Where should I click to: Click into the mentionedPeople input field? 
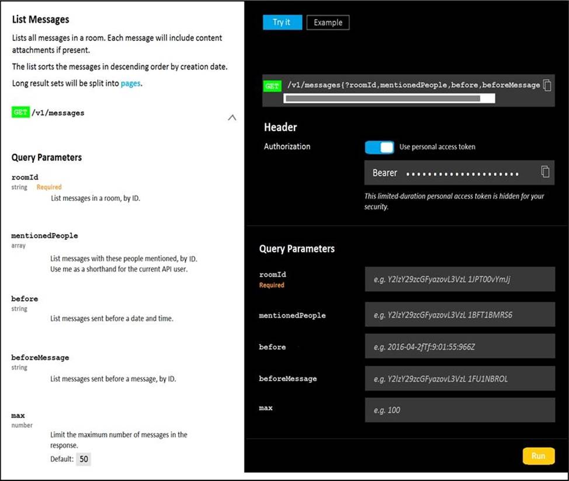459,315
